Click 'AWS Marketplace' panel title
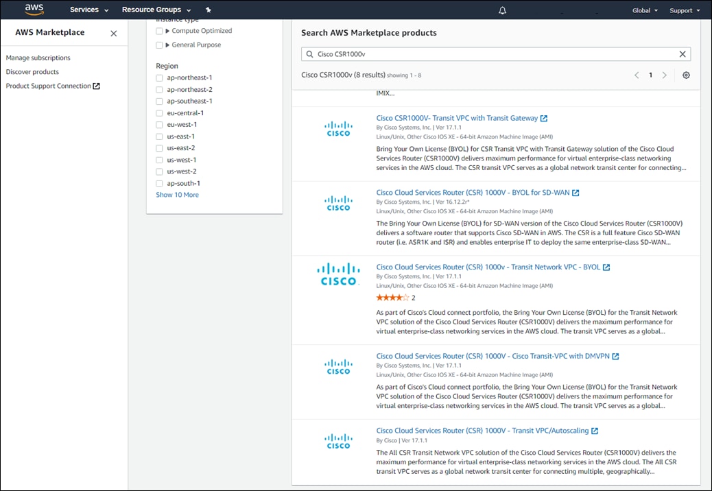The height and width of the screenshot is (491, 712). click(50, 32)
